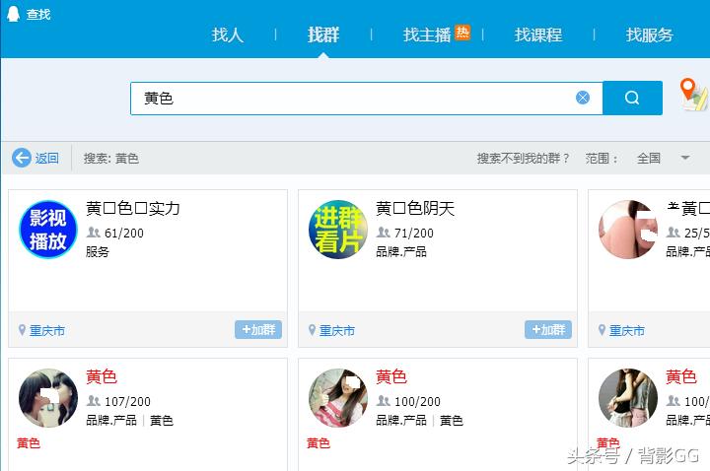Click 搜索不到我的群？ link
710x471 pixels.
[x=524, y=159]
